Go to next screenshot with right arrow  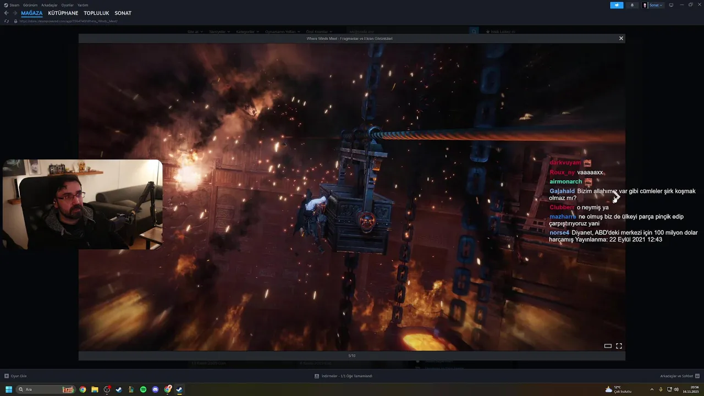pos(617,196)
